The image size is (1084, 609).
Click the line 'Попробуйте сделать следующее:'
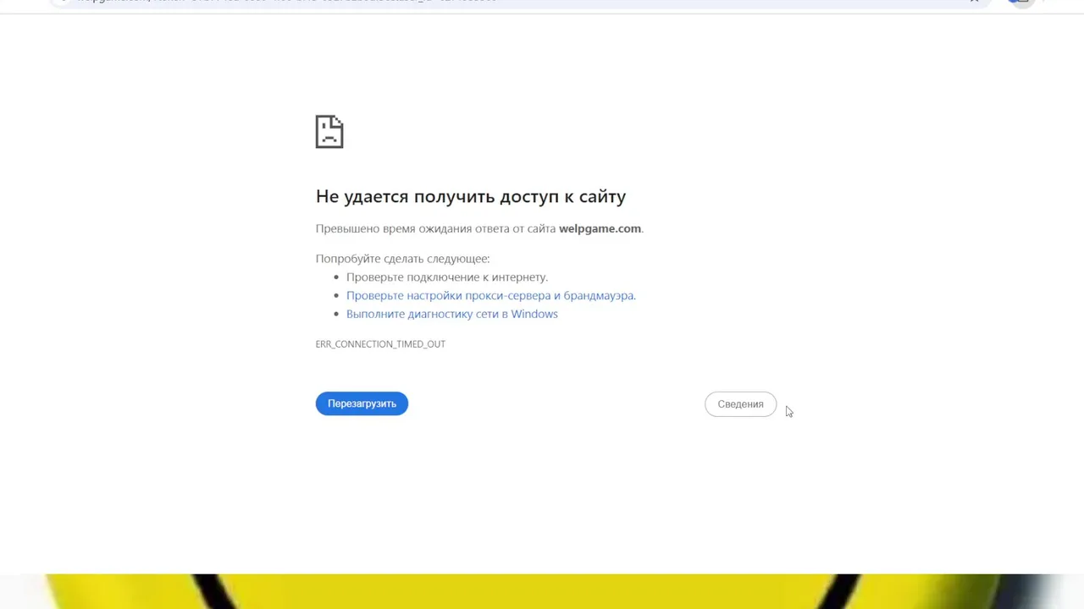click(x=402, y=258)
